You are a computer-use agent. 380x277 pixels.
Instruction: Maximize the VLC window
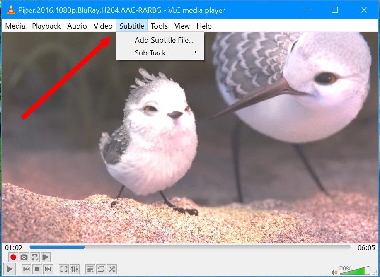(335, 10)
